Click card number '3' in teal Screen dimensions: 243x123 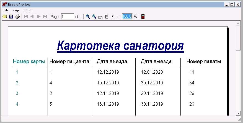[x=17, y=93]
